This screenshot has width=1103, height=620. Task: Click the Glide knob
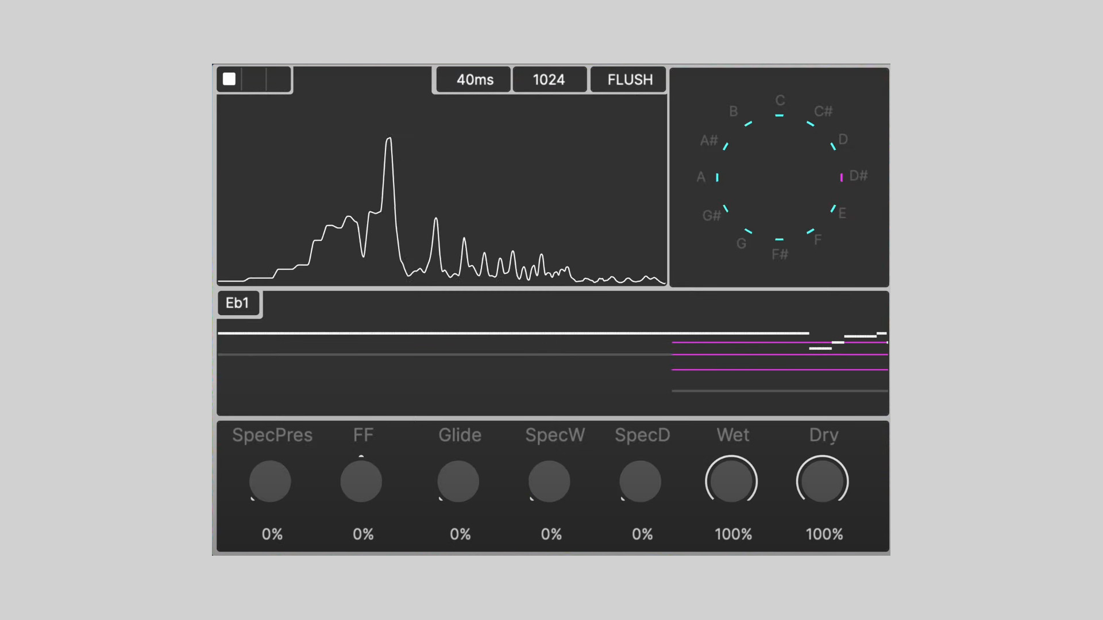click(458, 481)
